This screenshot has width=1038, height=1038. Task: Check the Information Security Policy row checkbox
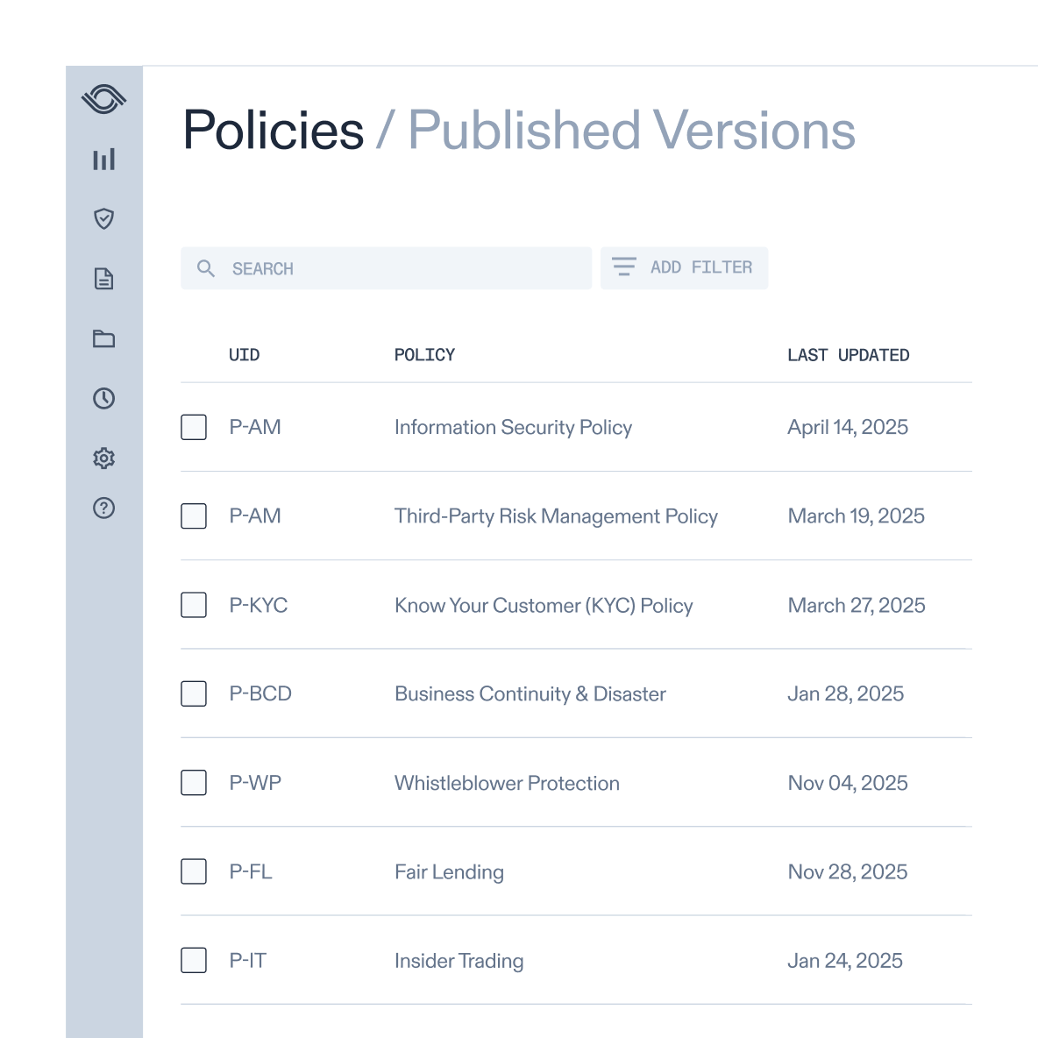coord(194,427)
